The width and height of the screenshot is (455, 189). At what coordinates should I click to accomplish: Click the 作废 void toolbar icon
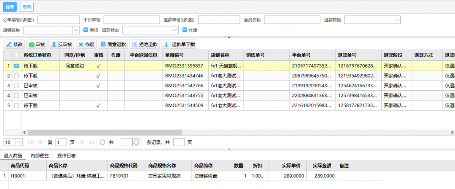80,44
